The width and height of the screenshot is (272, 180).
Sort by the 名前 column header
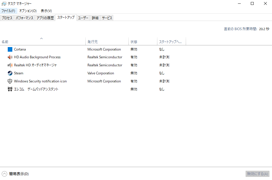point(43,41)
